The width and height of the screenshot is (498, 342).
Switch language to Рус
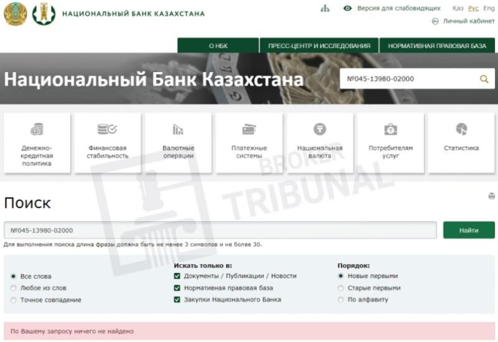[473, 8]
